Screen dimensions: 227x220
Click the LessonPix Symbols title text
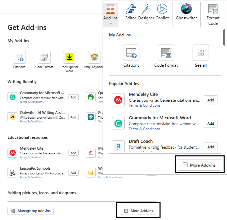point(35,168)
